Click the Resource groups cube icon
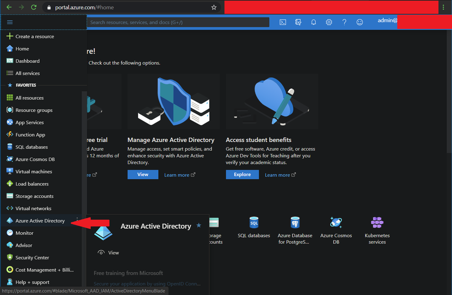Image resolution: width=452 pixels, height=295 pixels. coord(10,110)
